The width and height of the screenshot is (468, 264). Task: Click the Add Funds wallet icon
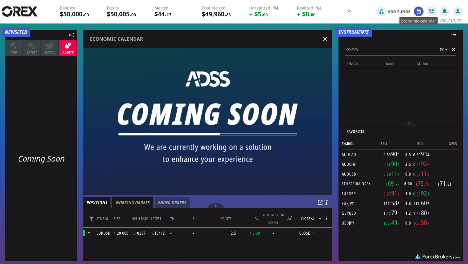point(381,12)
